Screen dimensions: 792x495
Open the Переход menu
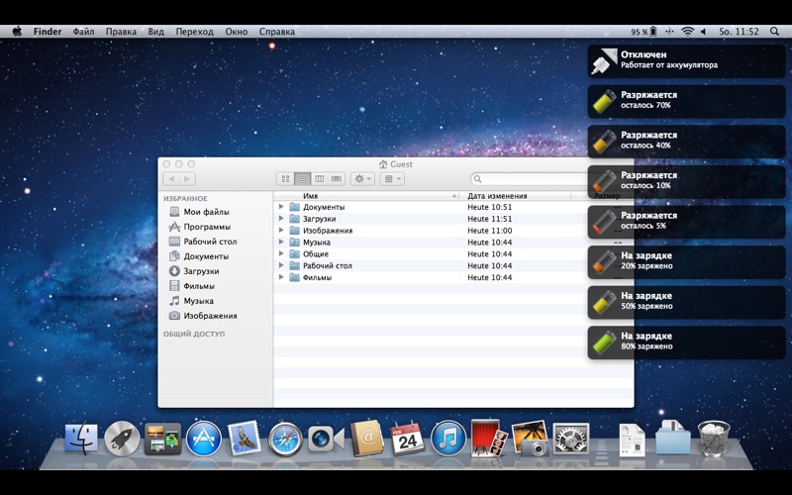(x=194, y=32)
